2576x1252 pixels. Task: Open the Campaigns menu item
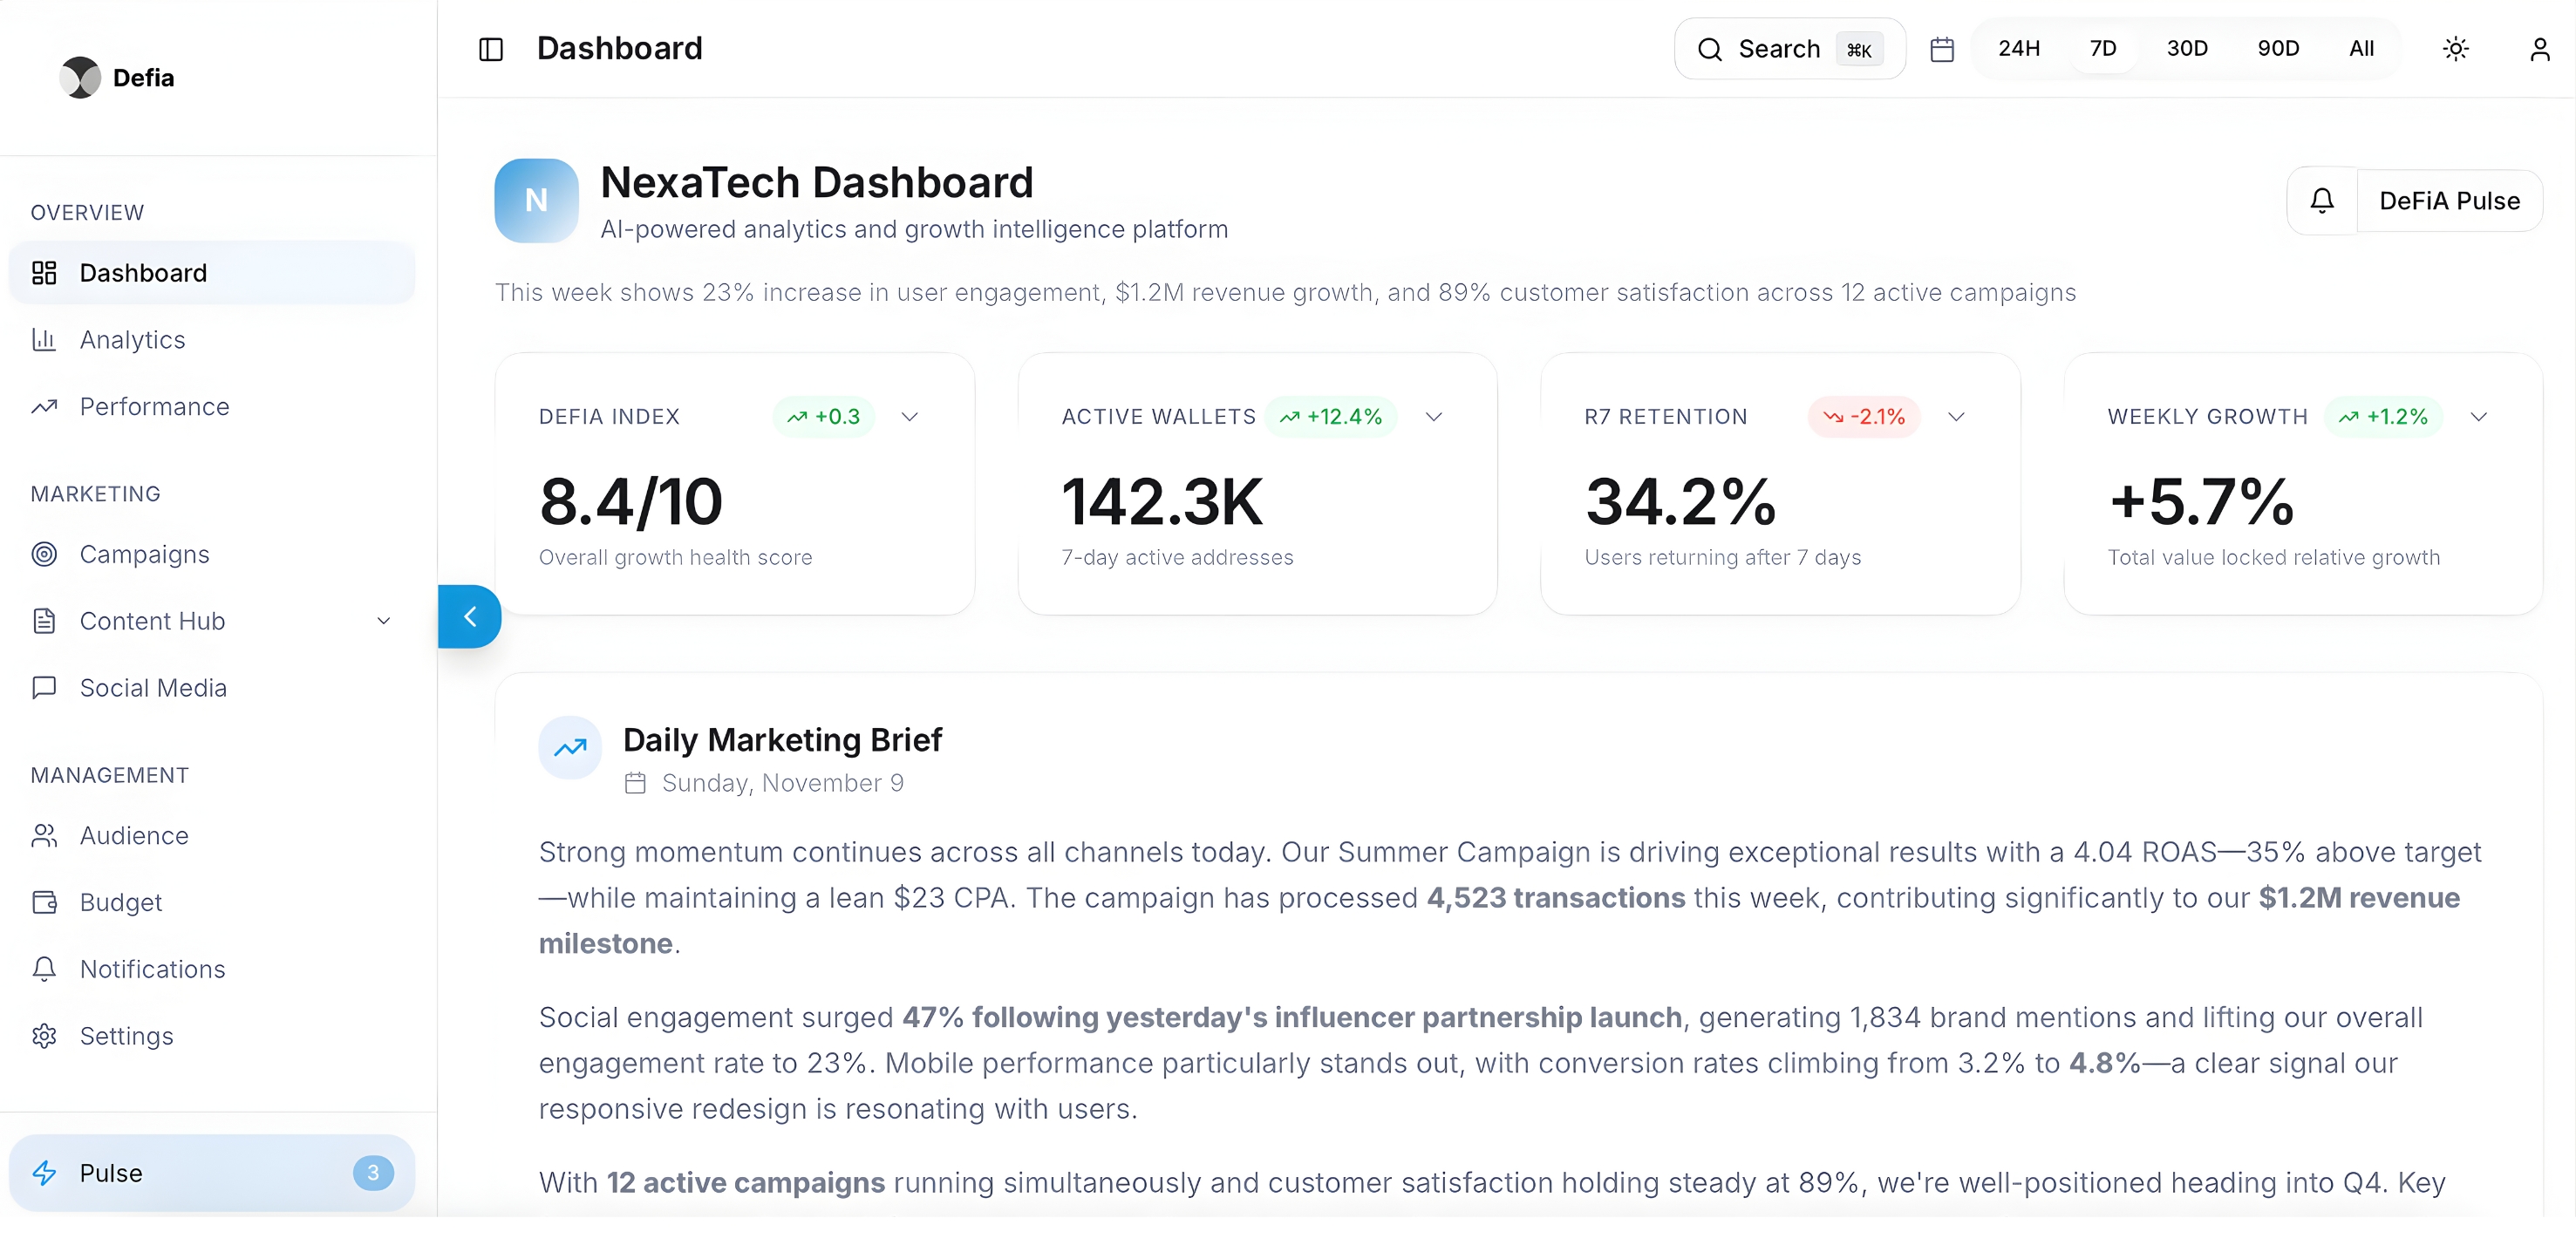point(144,554)
